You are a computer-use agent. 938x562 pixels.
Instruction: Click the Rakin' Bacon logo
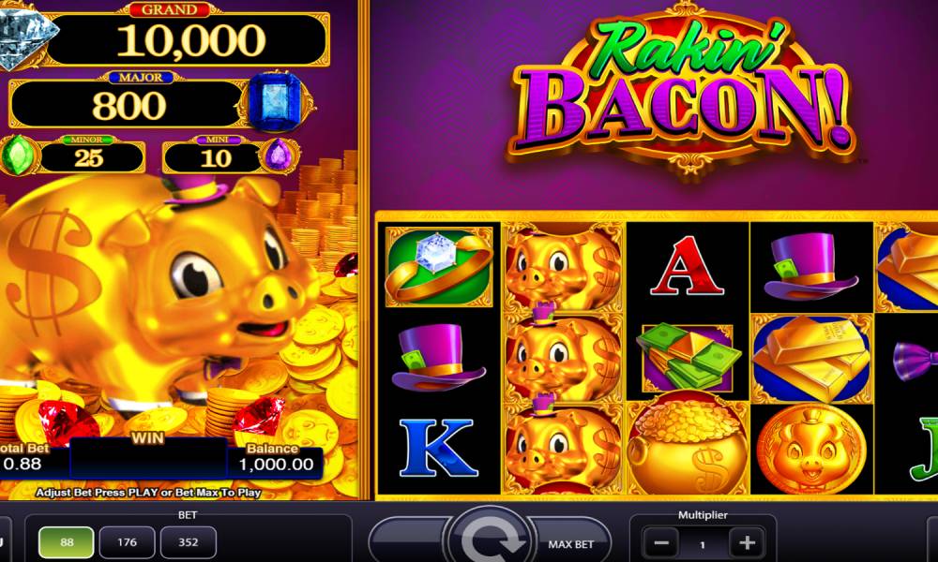click(680, 90)
